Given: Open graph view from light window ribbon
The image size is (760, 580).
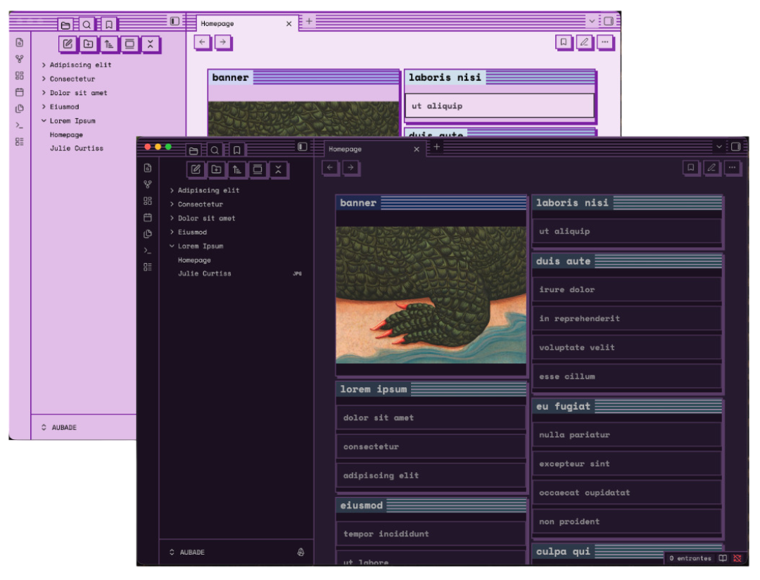Looking at the screenshot, I should click(20, 59).
